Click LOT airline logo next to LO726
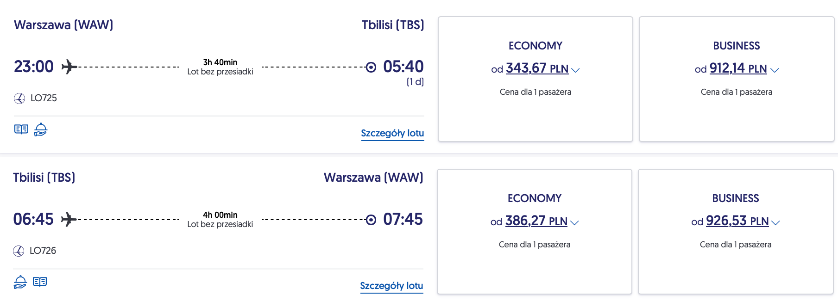Image resolution: width=838 pixels, height=301 pixels. [19, 251]
